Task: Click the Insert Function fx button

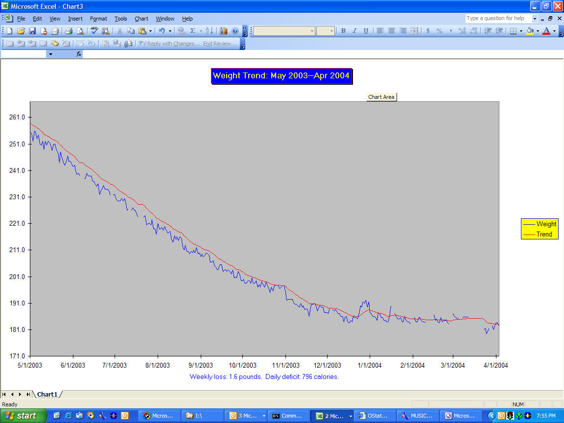Action: click(x=79, y=54)
